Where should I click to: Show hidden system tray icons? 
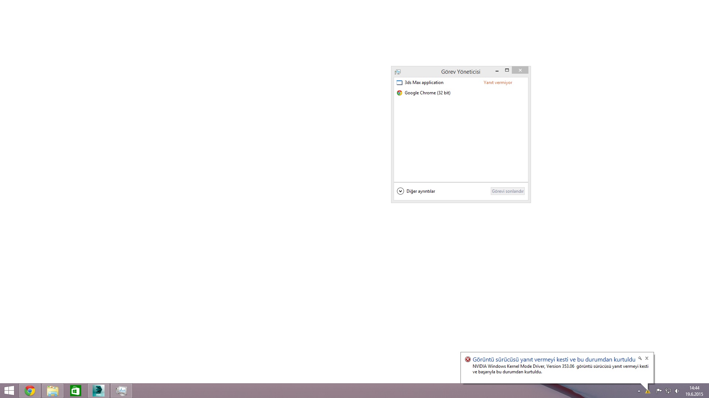click(639, 391)
